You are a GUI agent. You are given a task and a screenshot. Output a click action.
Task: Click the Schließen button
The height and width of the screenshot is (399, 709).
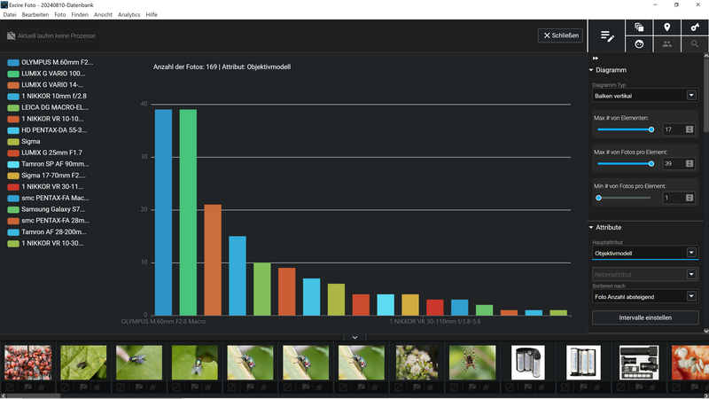coord(560,35)
